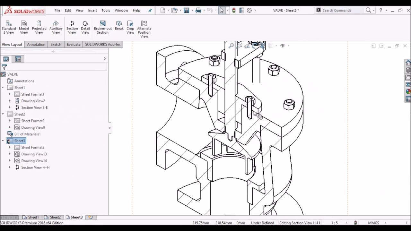The height and width of the screenshot is (231, 411).
Task: Click the tree filter funnel icon
Action: (x=4, y=67)
